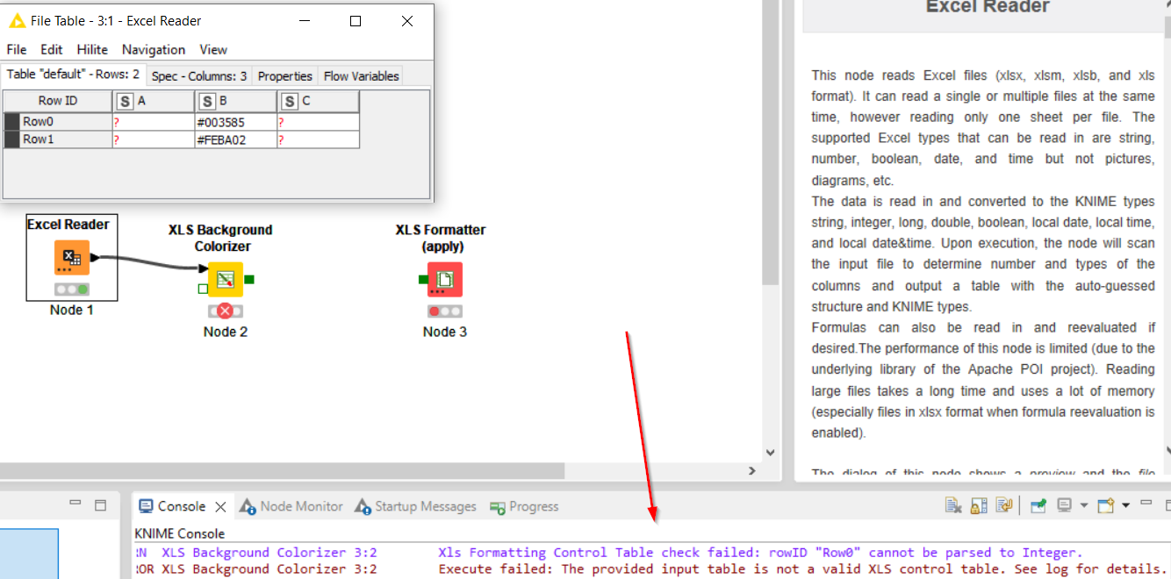Open the View menu in File Table window
The image size is (1171, 579).
click(x=213, y=49)
